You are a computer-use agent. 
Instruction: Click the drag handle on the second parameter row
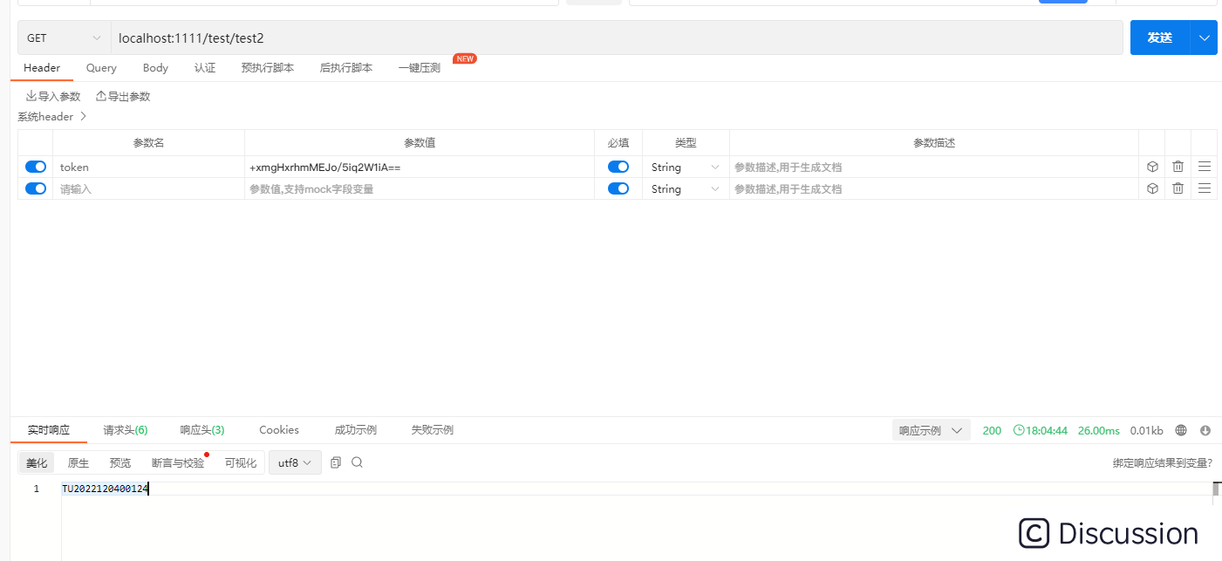click(1204, 188)
